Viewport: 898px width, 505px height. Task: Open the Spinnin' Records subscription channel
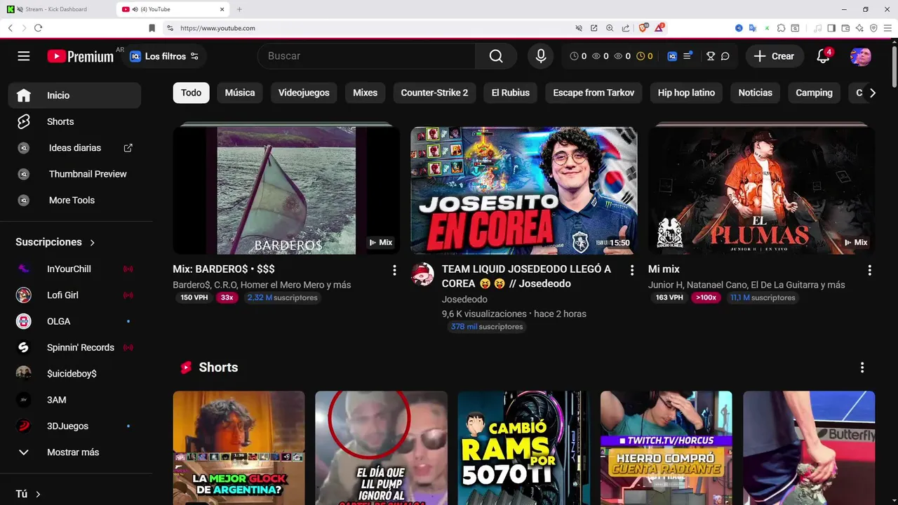(74, 347)
